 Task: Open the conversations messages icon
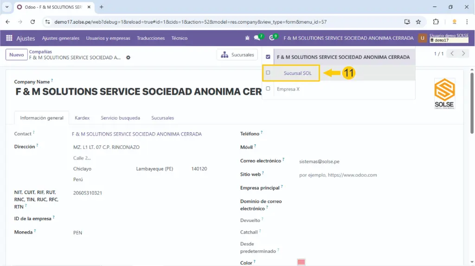pos(257,38)
